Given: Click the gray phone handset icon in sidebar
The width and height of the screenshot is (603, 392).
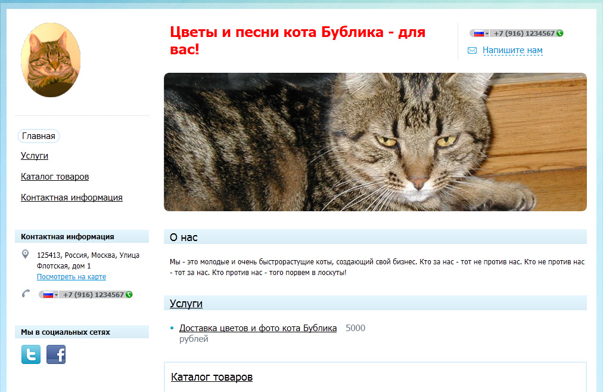Looking at the screenshot, I should pos(26,294).
